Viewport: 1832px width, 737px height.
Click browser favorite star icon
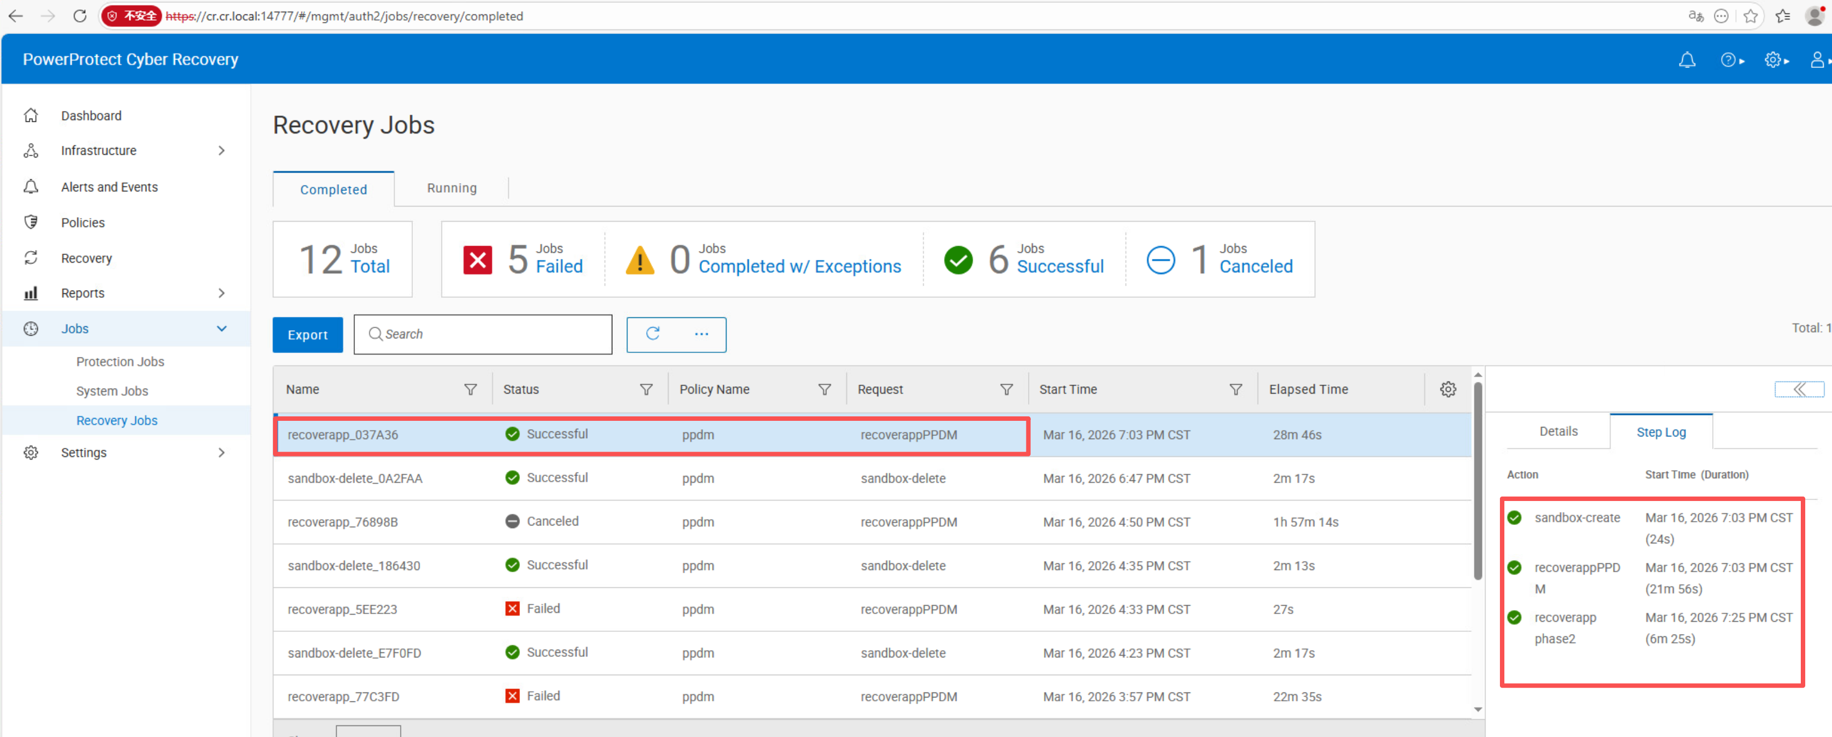point(1750,16)
